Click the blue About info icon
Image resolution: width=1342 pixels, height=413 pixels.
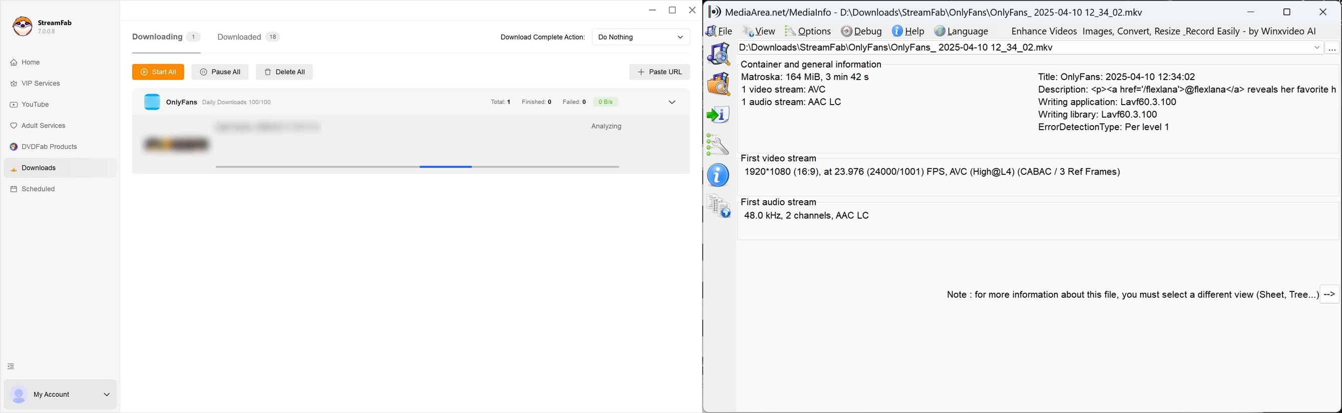pos(718,176)
